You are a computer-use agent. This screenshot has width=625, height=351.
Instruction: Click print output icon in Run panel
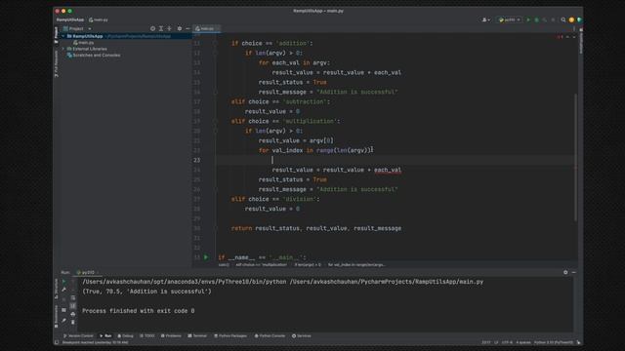coord(73,314)
